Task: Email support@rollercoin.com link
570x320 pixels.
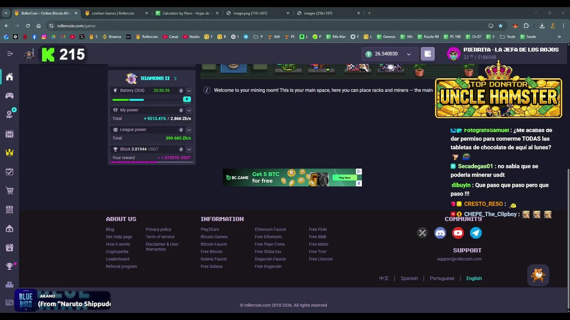Action: (x=459, y=259)
